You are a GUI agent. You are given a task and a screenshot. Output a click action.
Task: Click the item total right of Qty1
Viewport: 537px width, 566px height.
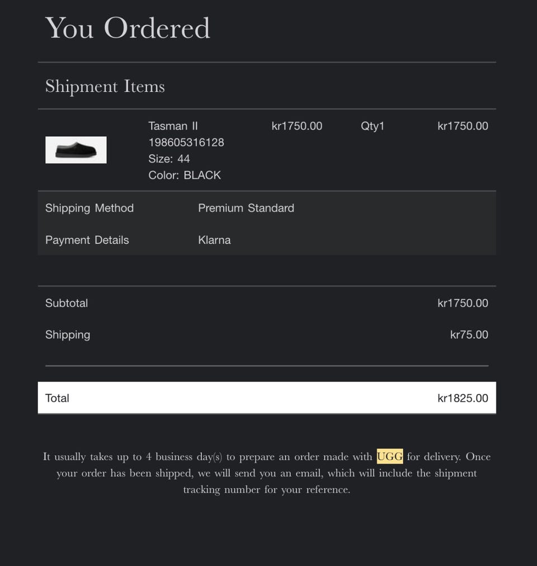coord(463,126)
